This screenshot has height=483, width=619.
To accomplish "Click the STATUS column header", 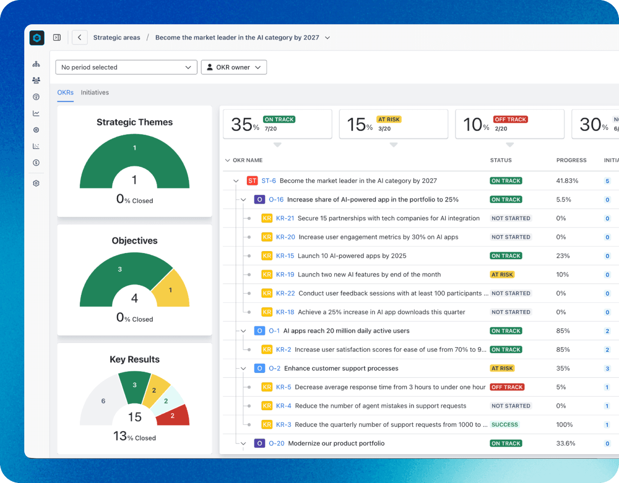I will point(501,160).
